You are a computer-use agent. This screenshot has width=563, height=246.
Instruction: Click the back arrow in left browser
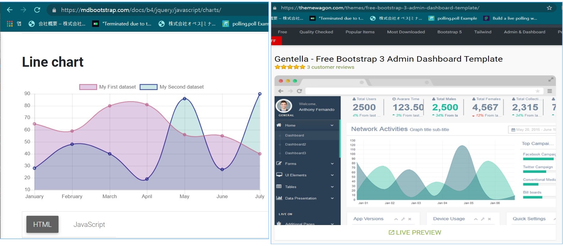pos(10,10)
